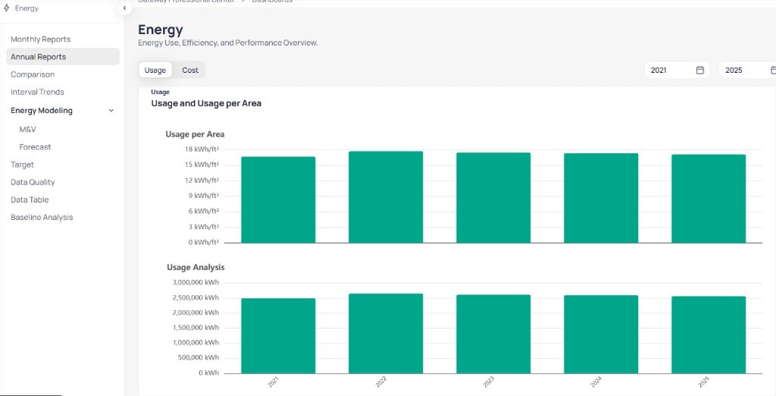Open the Forecast sub-item

35,146
